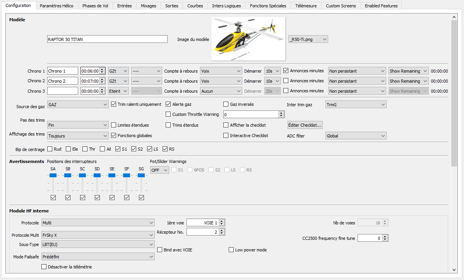The image size is (464, 280).
Task: Open the Protocole Multi dropdown
Action: tap(98, 235)
